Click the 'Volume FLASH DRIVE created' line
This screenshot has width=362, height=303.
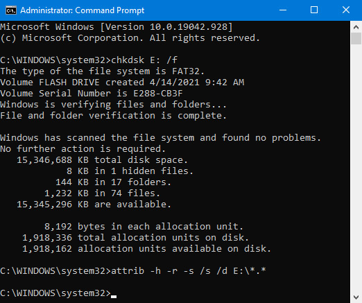tap(122, 83)
